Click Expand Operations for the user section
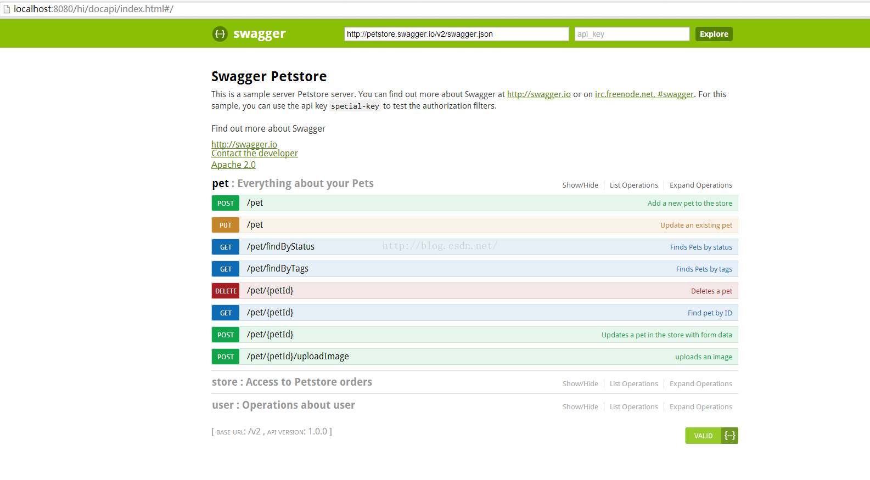Viewport: 870px width, 480px height. coord(701,407)
